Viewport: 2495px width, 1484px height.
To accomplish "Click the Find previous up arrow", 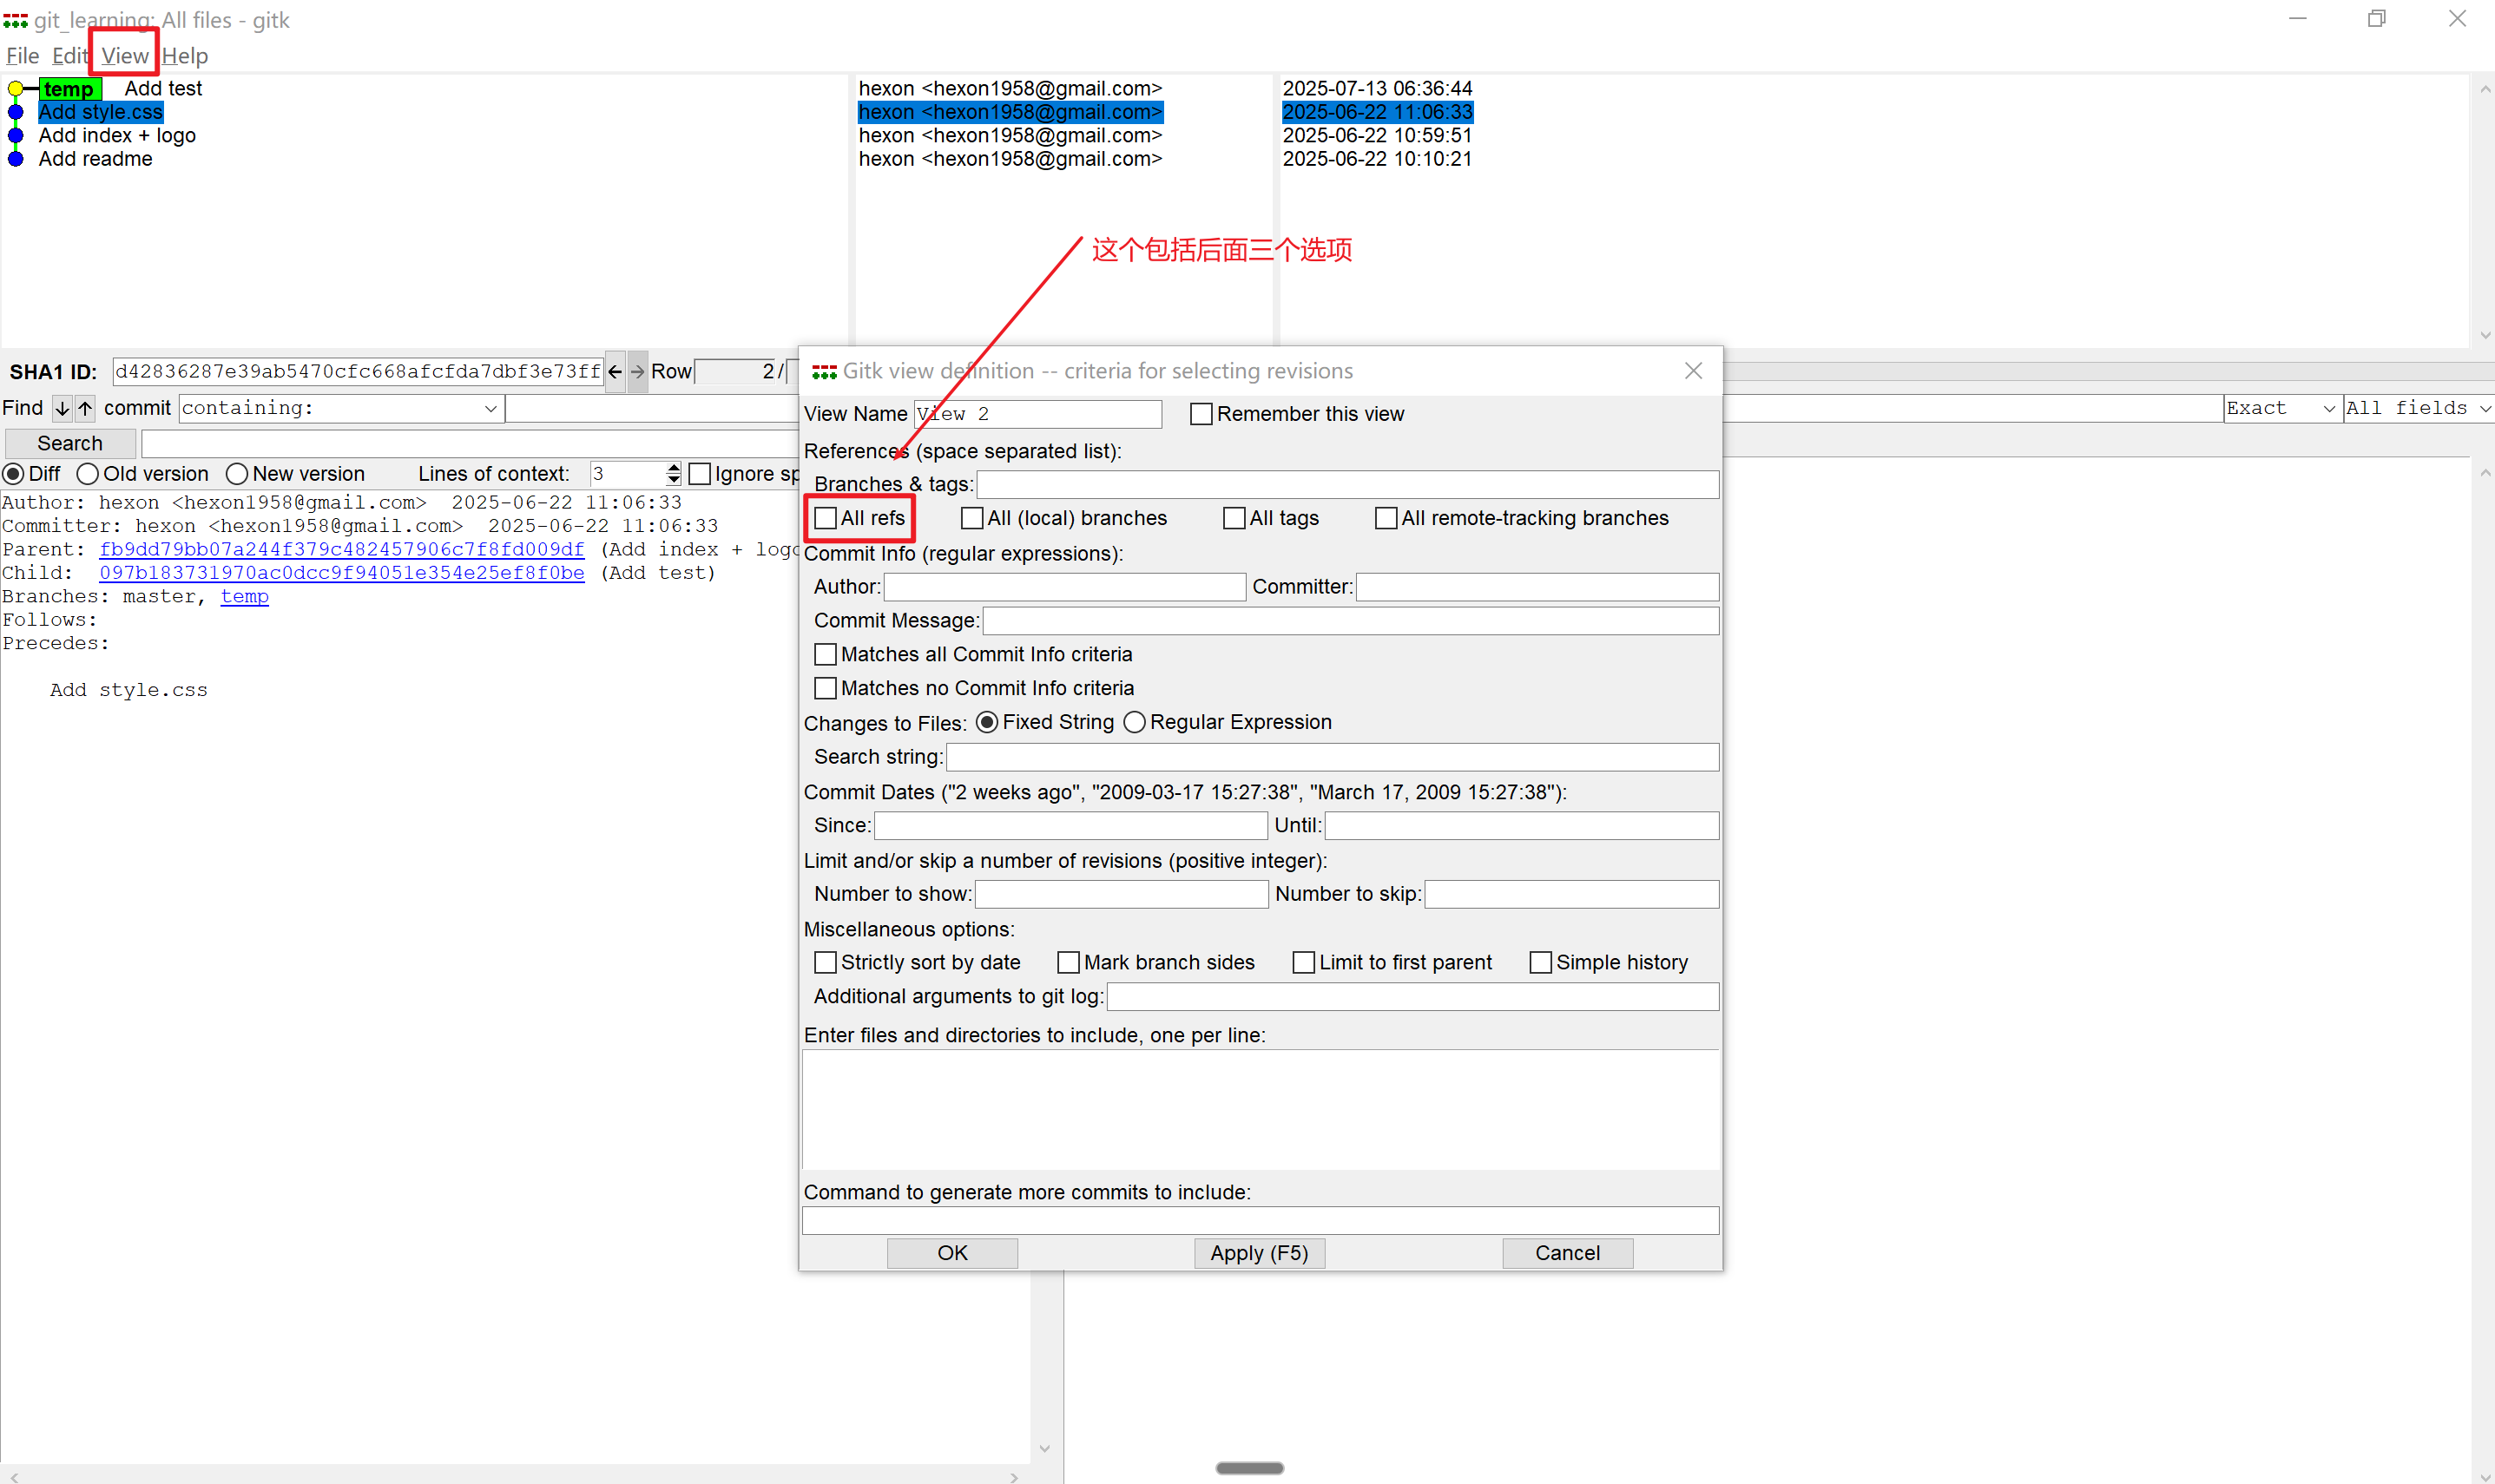I will click(85, 408).
